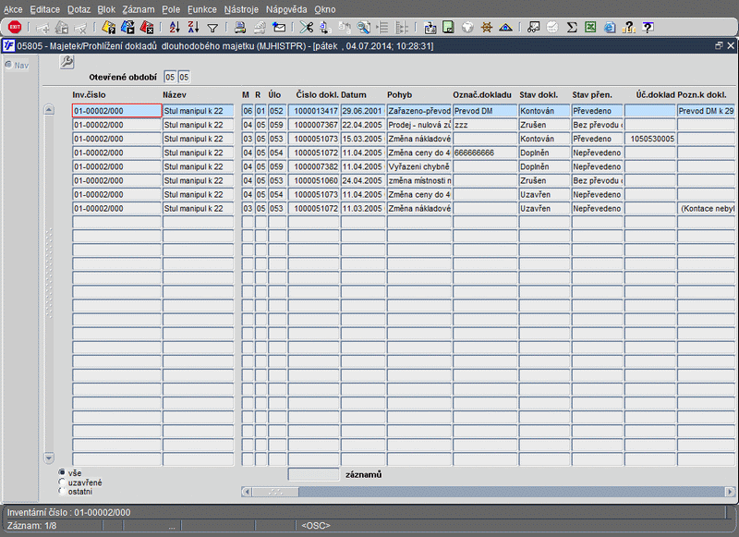Click the cancel query folder icon
The height and width of the screenshot is (537, 739).
click(147, 28)
